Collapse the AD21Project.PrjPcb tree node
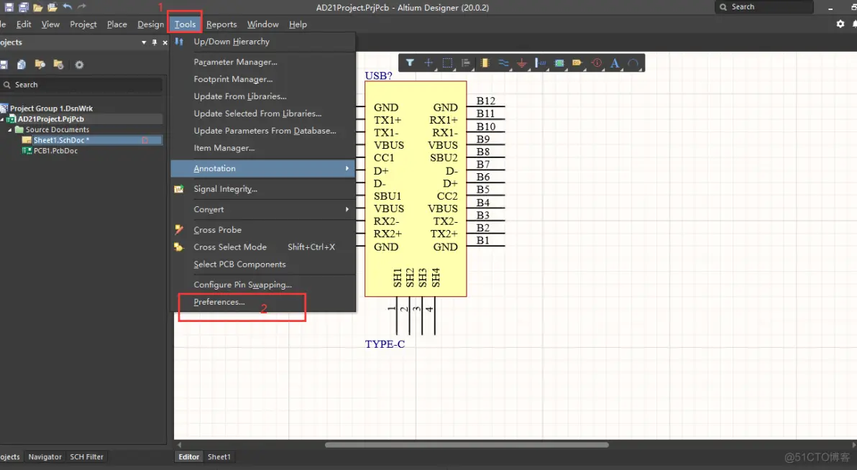Image resolution: width=857 pixels, height=470 pixels. click(2, 119)
